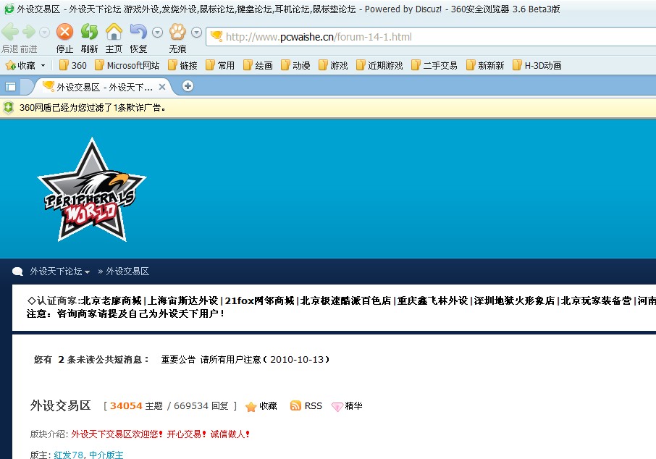Expand the 外设天下论坛 navigation dropdown
This screenshot has width=656, height=459.
[88, 272]
